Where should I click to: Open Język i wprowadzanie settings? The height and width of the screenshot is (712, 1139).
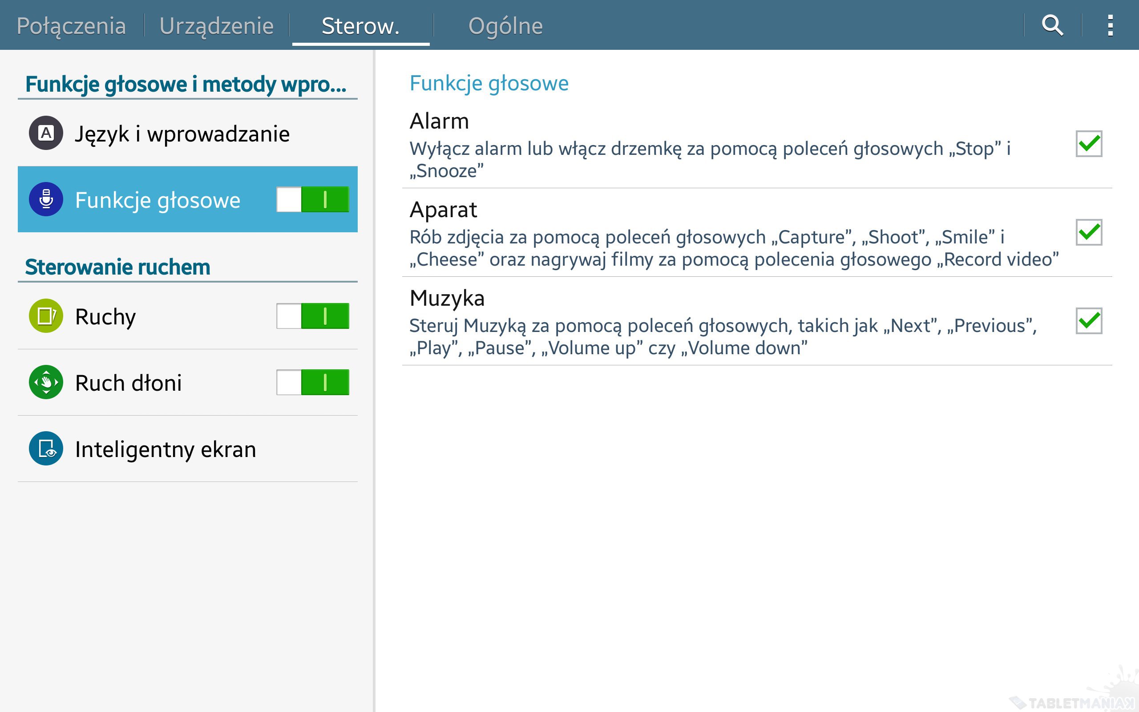[x=182, y=134]
